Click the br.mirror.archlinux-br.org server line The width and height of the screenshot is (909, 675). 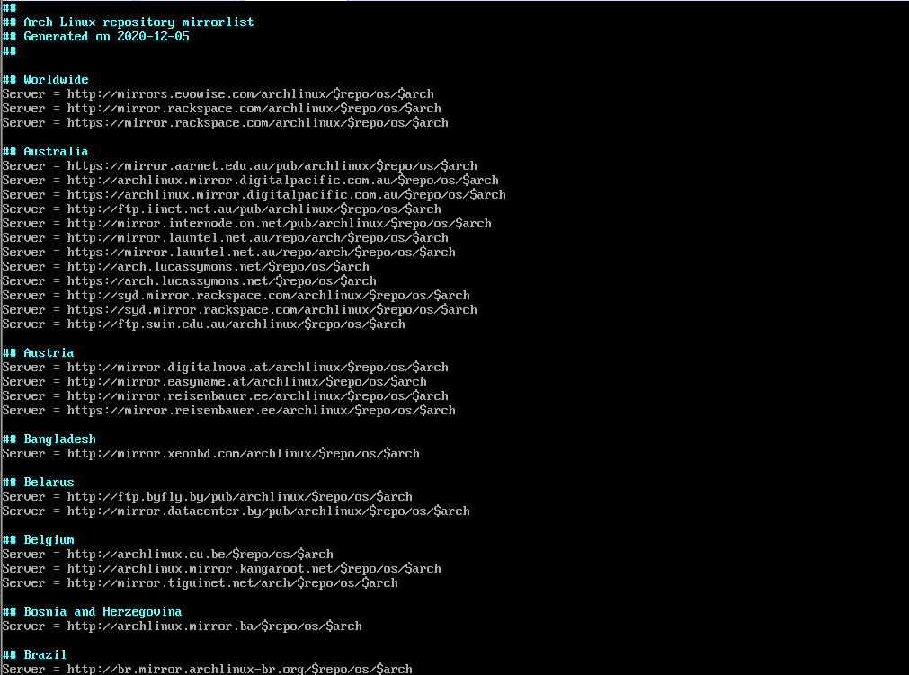[x=207, y=669]
